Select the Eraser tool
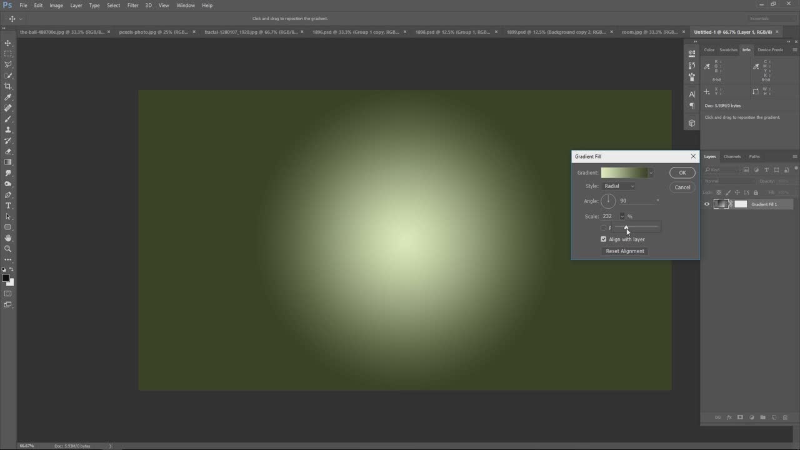Image resolution: width=800 pixels, height=450 pixels. [8, 151]
